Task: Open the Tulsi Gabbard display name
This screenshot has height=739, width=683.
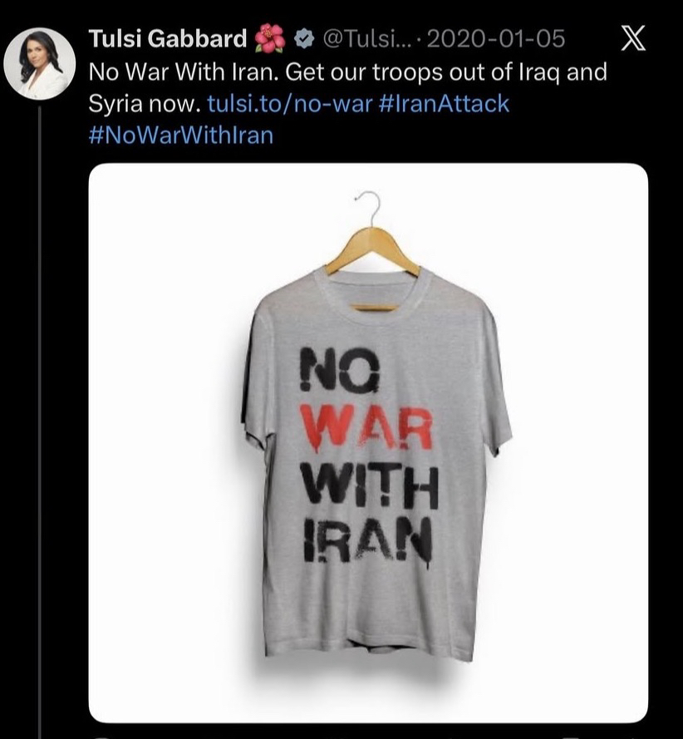Action: coord(167,39)
